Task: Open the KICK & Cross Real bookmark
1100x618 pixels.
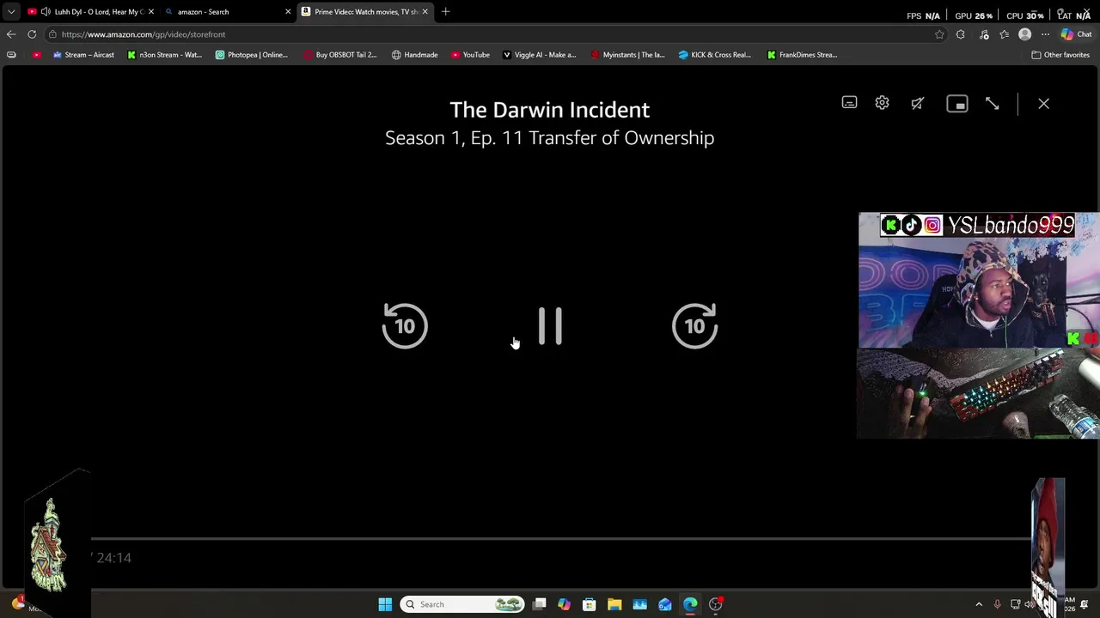Action: tap(715, 55)
